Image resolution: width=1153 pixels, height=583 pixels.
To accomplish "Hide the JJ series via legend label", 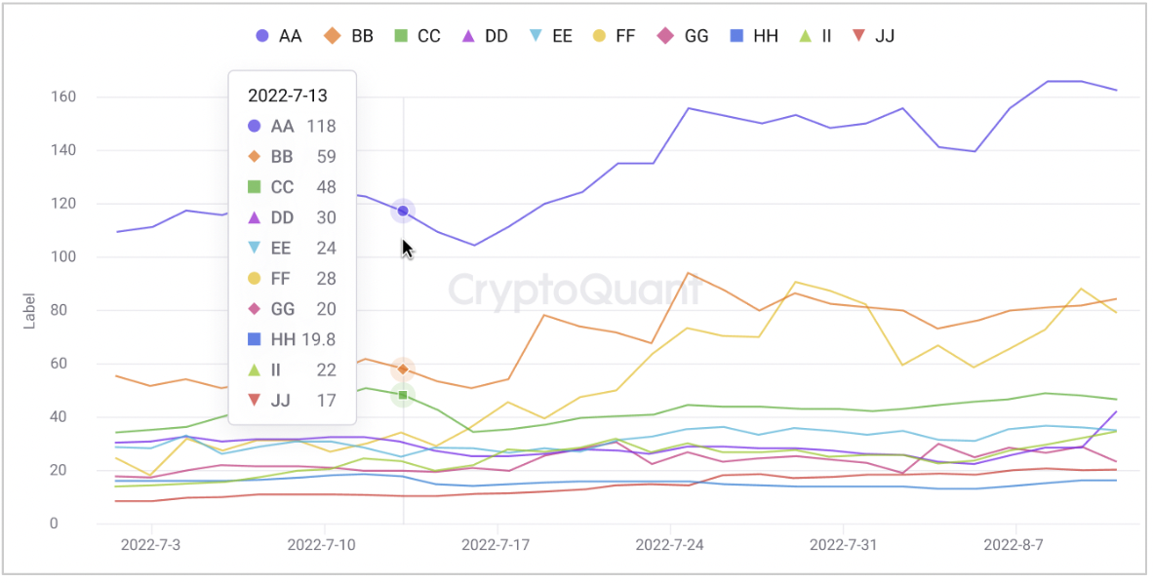I will tap(885, 36).
